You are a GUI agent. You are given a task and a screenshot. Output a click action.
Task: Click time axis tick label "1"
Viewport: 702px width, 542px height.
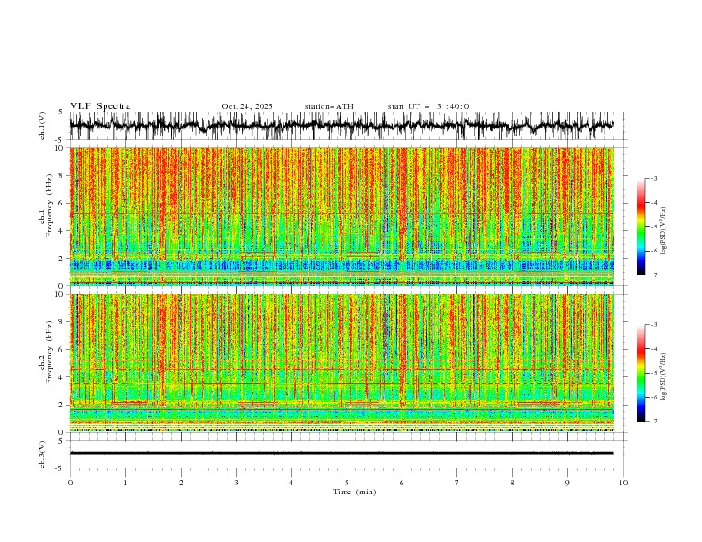(125, 483)
